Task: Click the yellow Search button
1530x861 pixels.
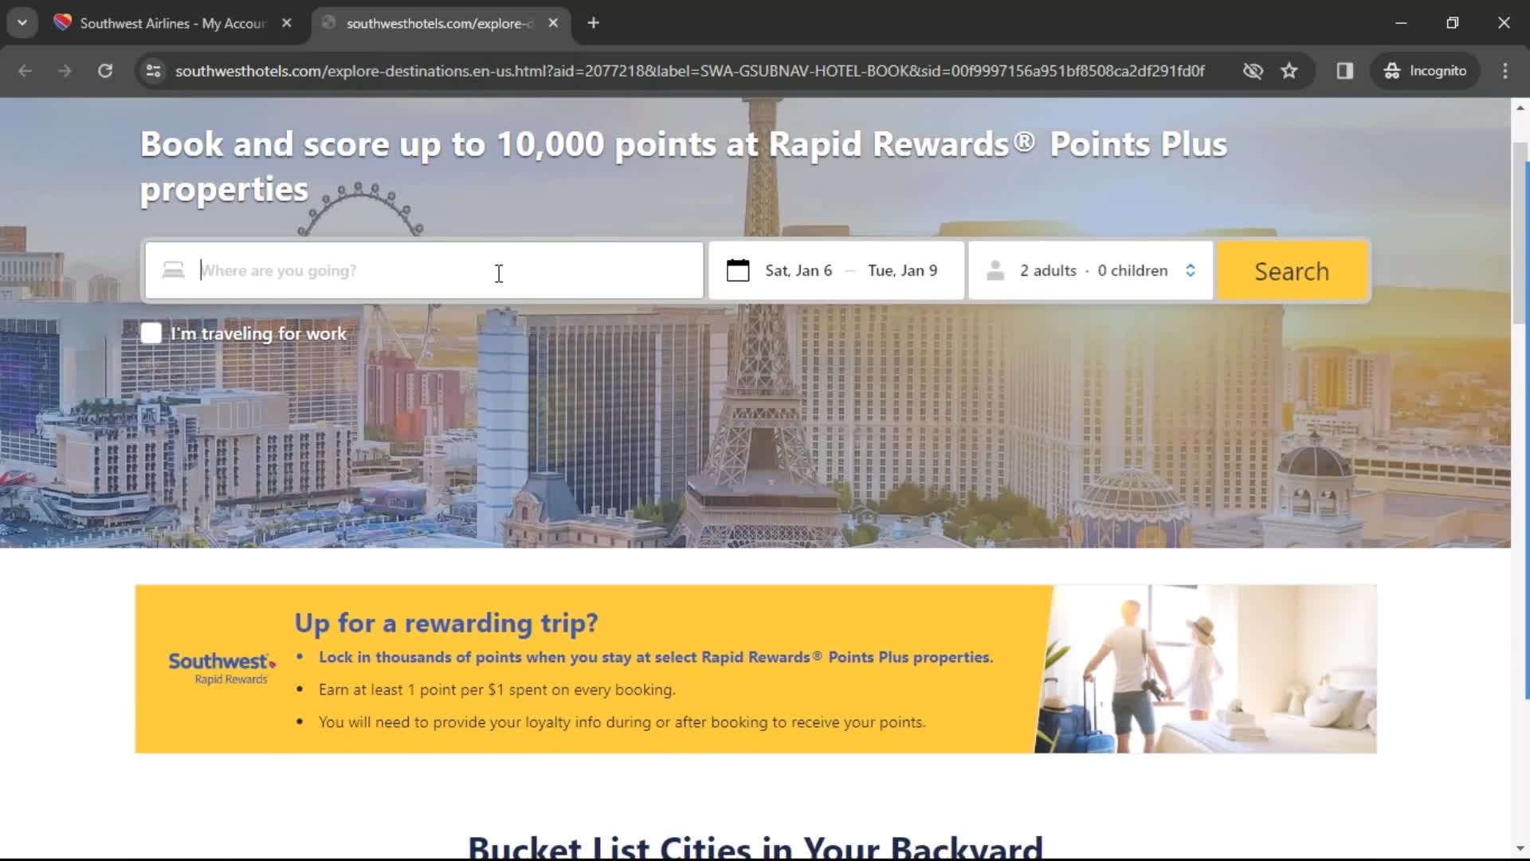Action: tap(1292, 270)
